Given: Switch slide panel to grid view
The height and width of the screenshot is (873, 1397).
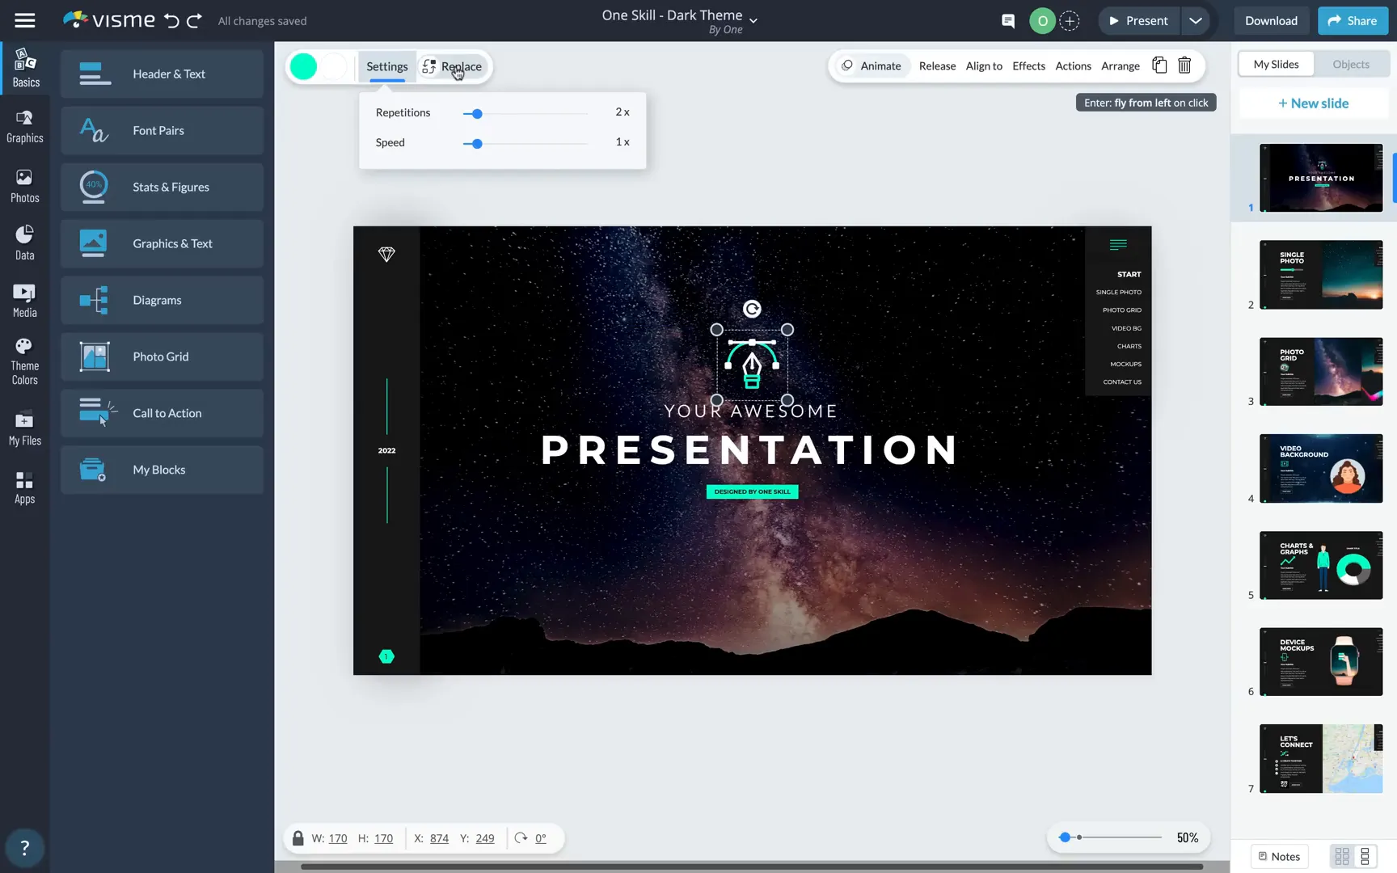Looking at the screenshot, I should (x=1342, y=856).
